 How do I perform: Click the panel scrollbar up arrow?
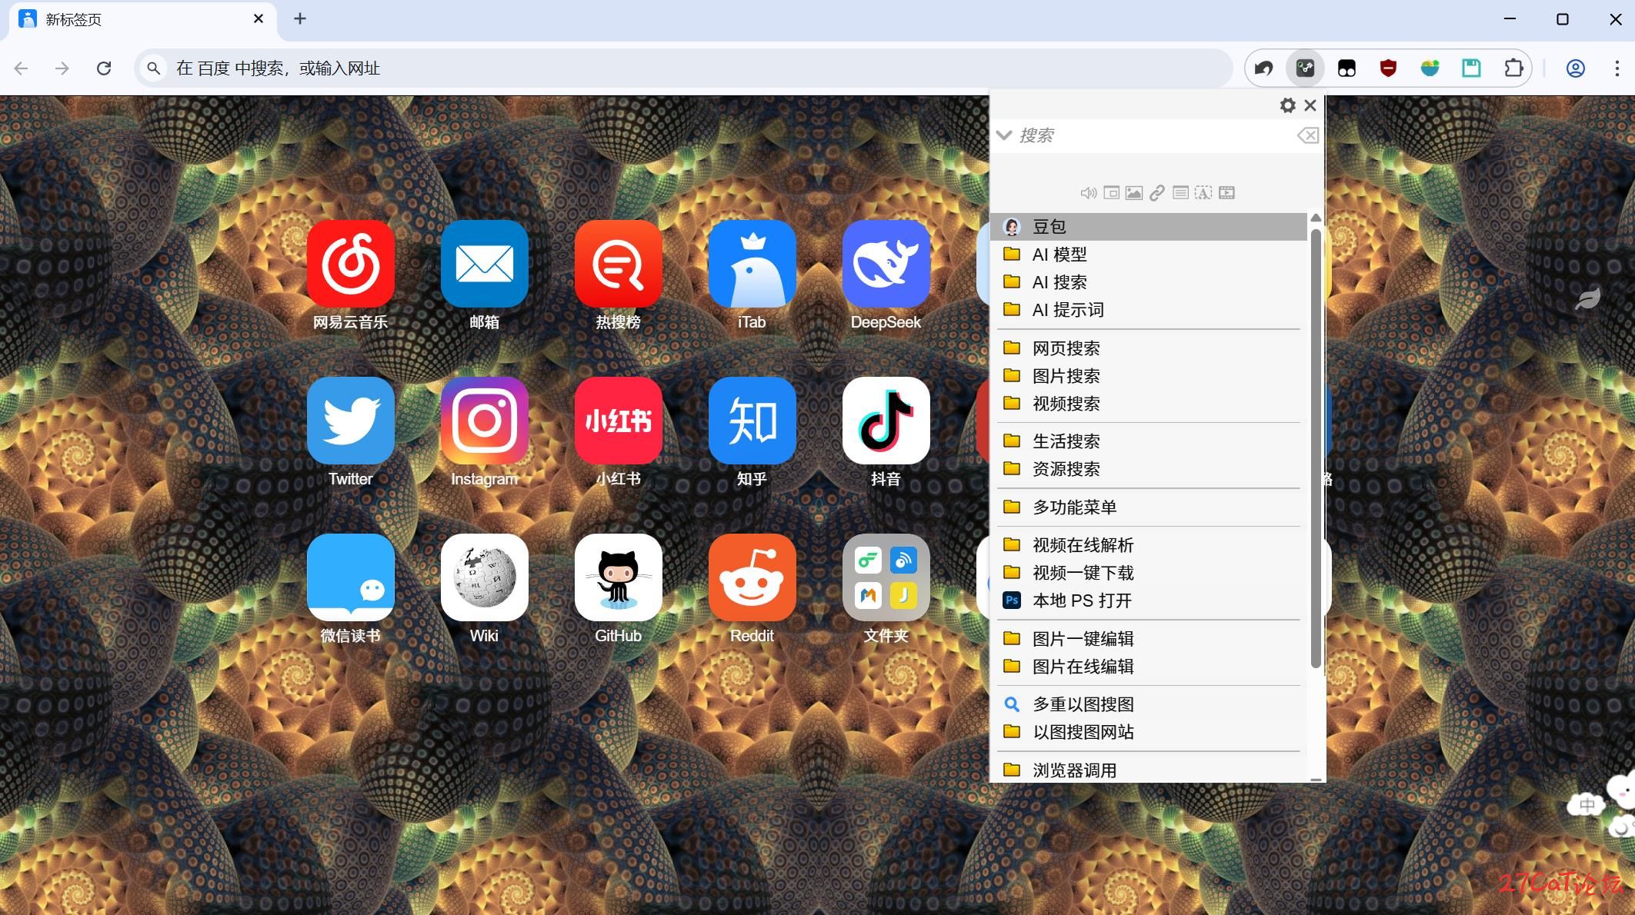pos(1316,218)
